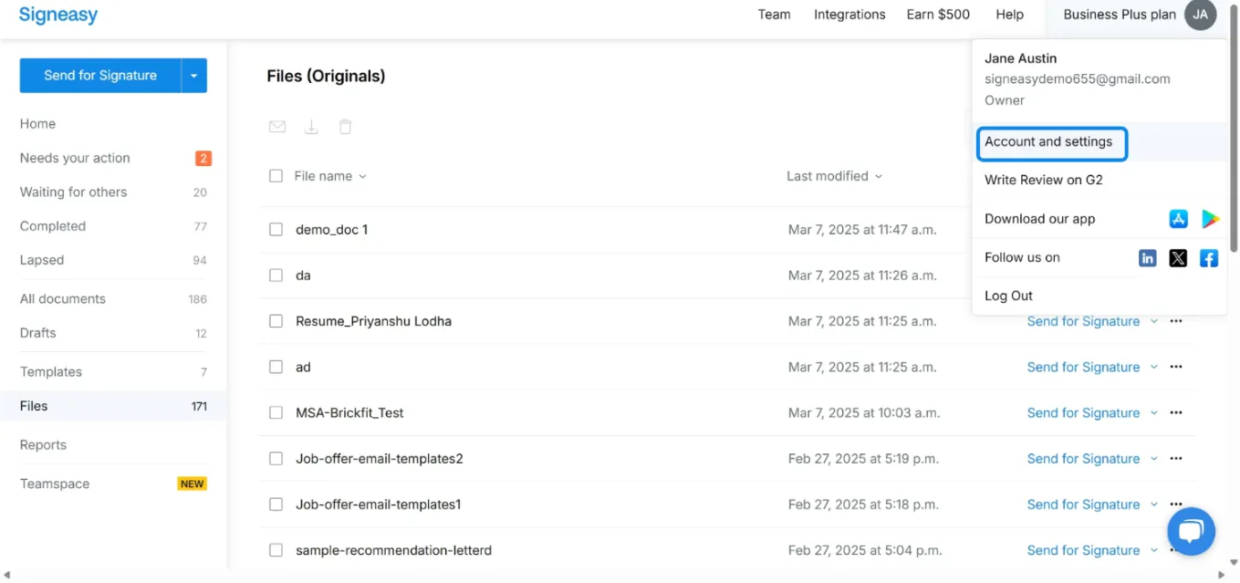Click the email envelope icon in toolbar

(277, 127)
